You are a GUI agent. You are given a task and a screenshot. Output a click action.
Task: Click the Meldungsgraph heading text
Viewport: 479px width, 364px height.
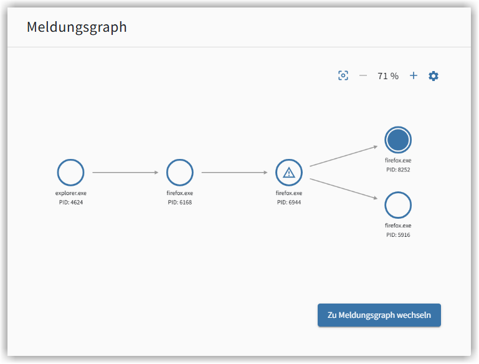(x=77, y=27)
